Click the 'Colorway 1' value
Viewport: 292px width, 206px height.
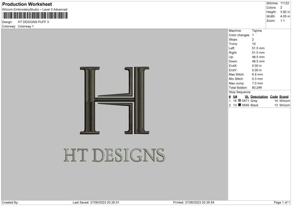26,26
